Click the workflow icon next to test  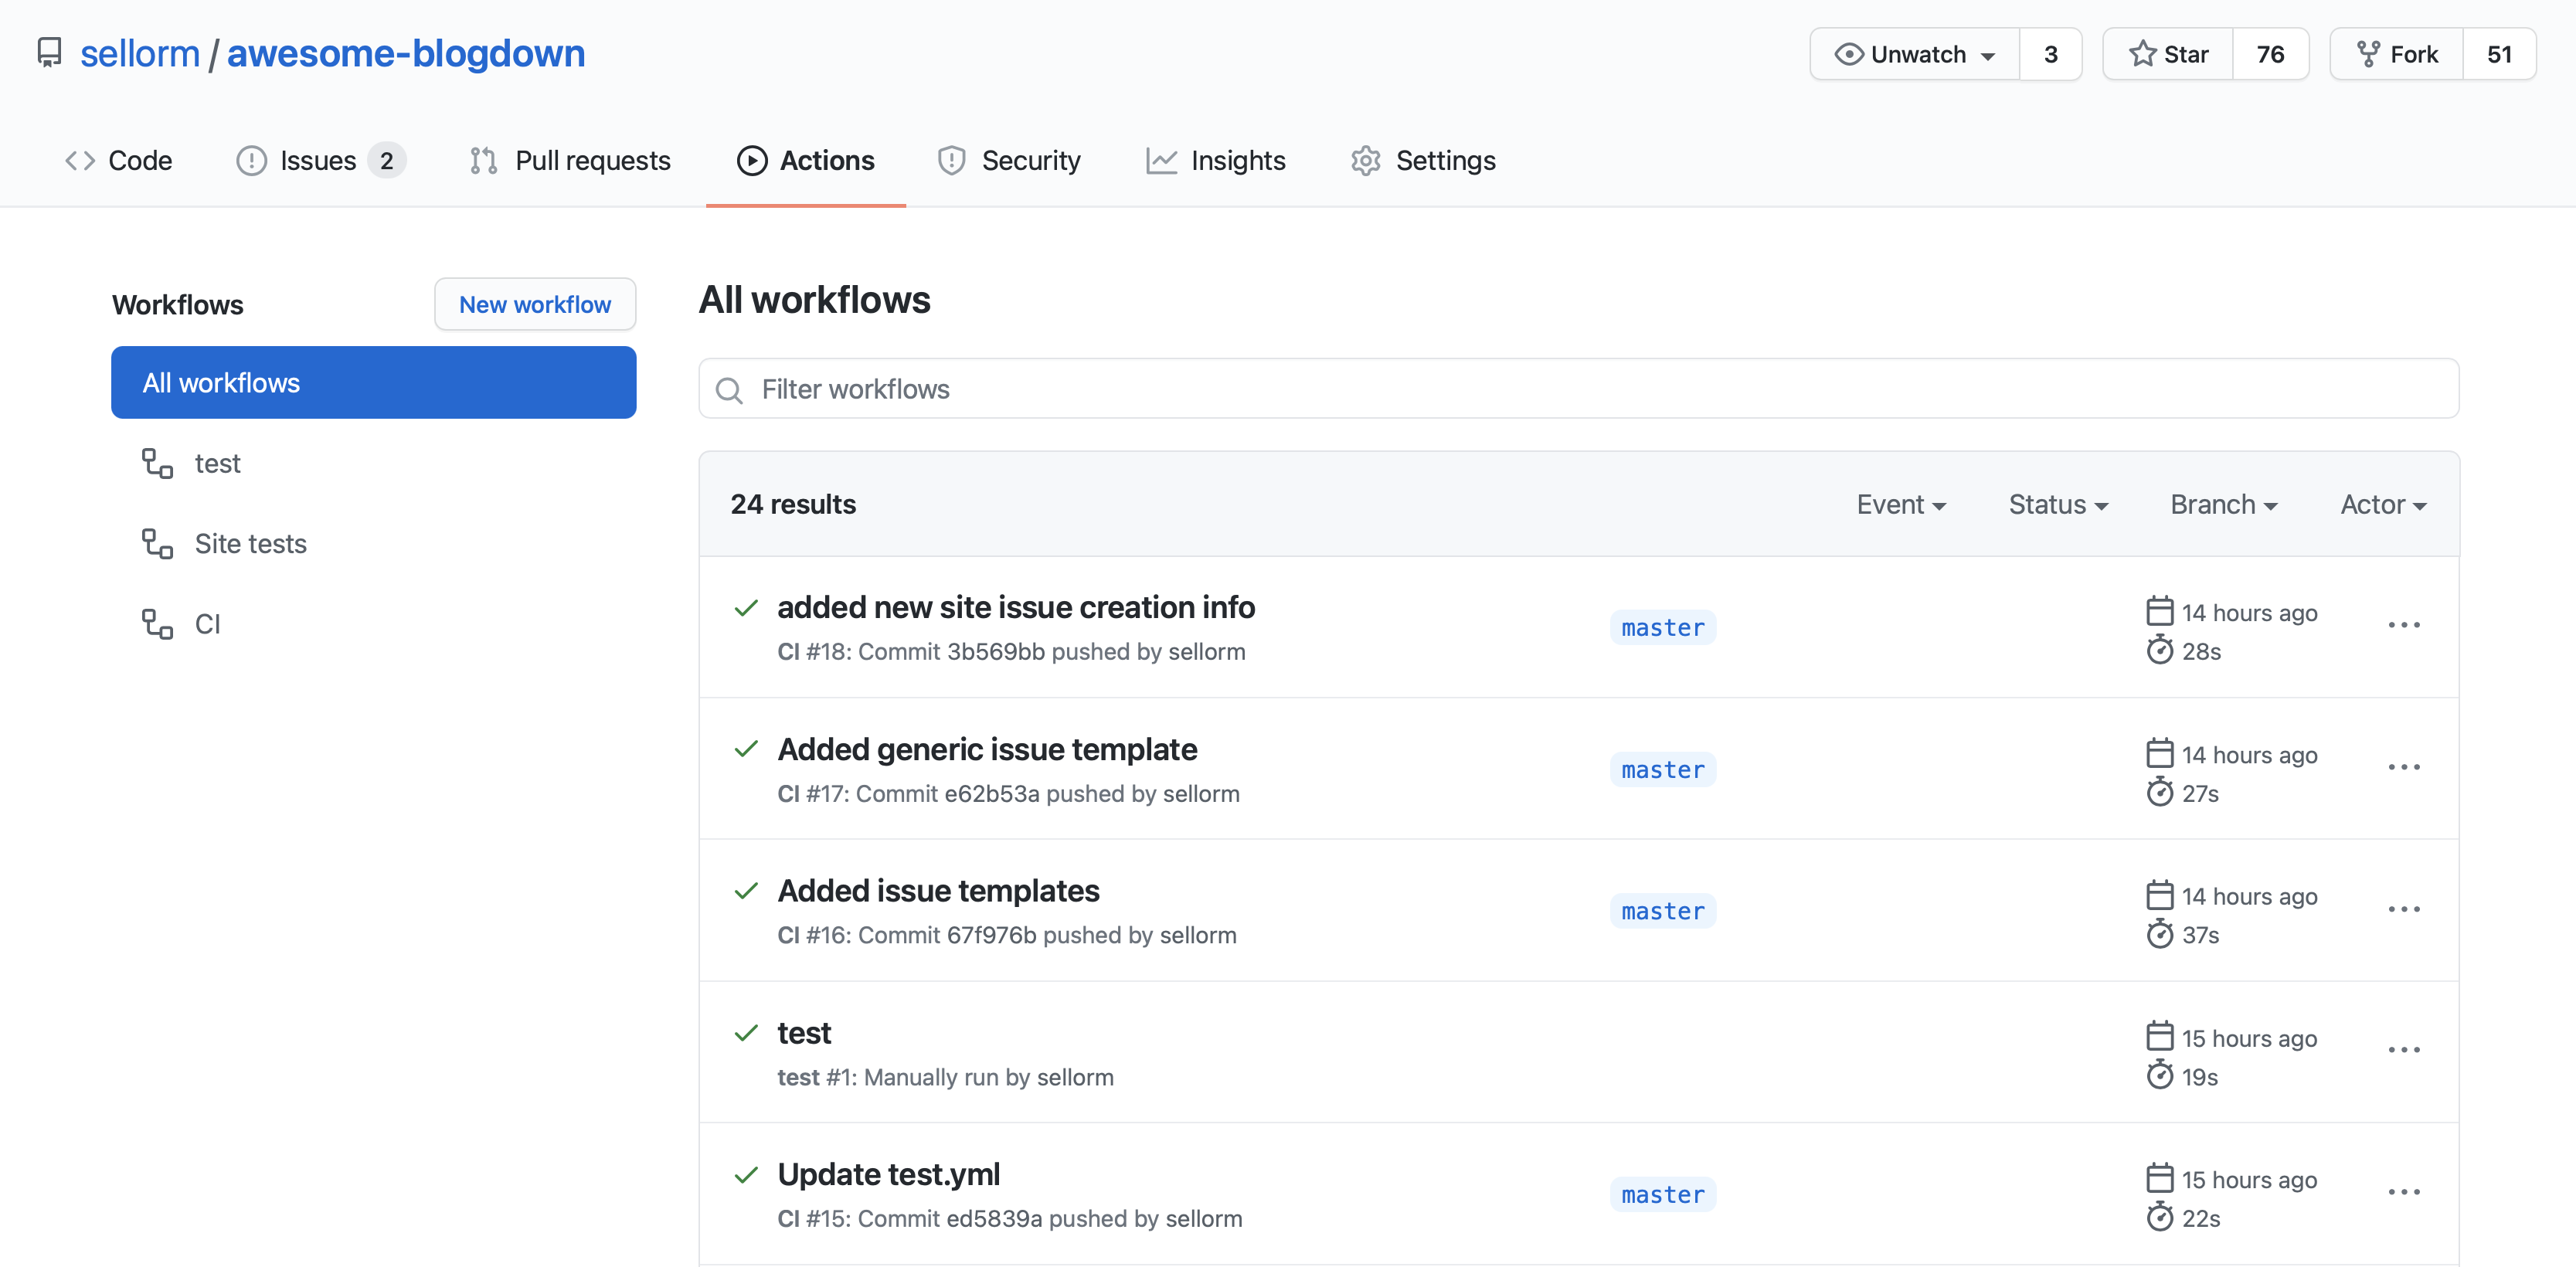[157, 464]
